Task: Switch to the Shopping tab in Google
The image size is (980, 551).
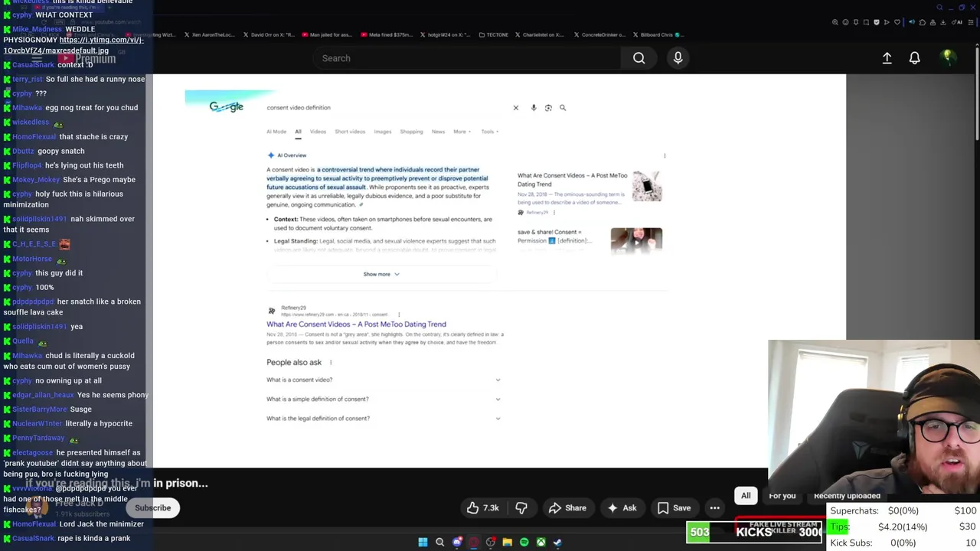Action: [x=411, y=132]
